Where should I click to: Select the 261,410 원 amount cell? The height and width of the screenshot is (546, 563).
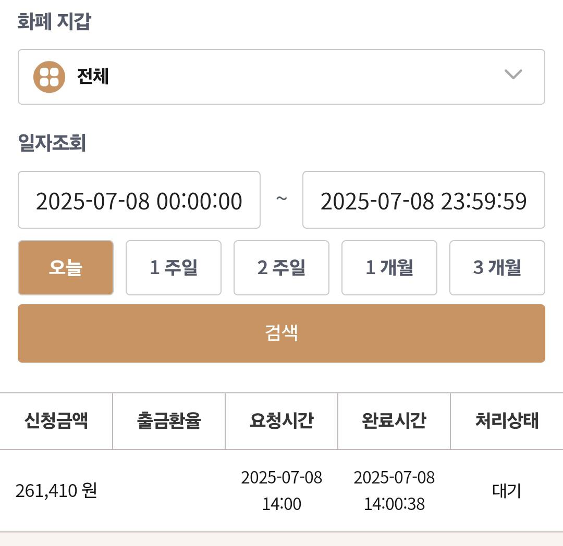(x=56, y=490)
